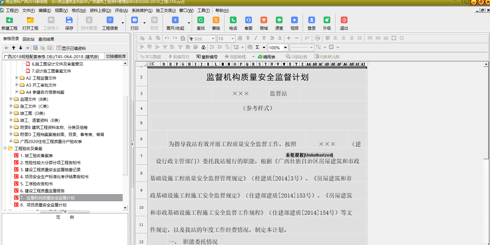490x245 pixels.
Task: Click the 升级 upgrade rocket icon
Action: pyautogui.click(x=327, y=20)
